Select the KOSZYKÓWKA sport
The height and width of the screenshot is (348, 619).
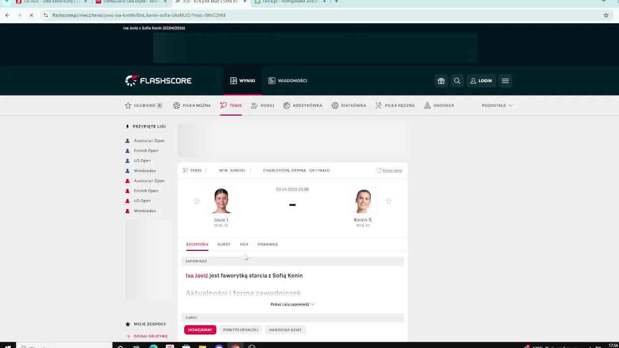tap(303, 105)
